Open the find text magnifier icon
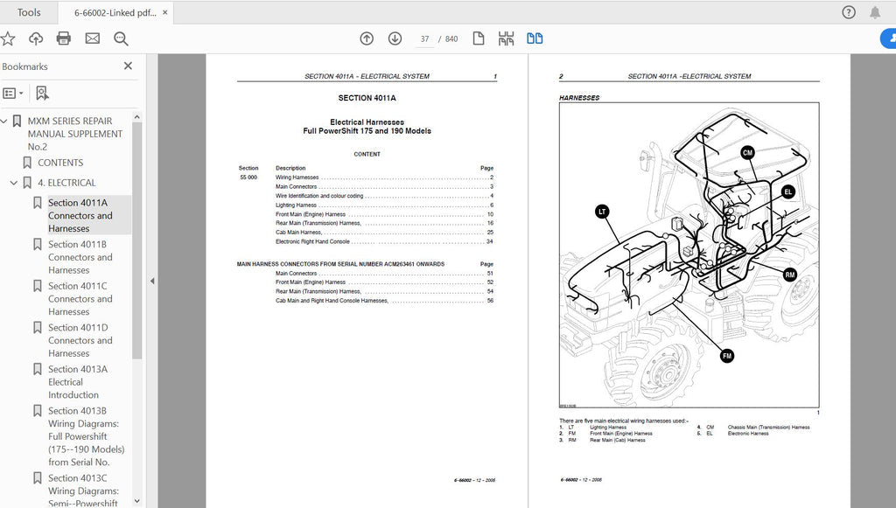 [x=121, y=38]
